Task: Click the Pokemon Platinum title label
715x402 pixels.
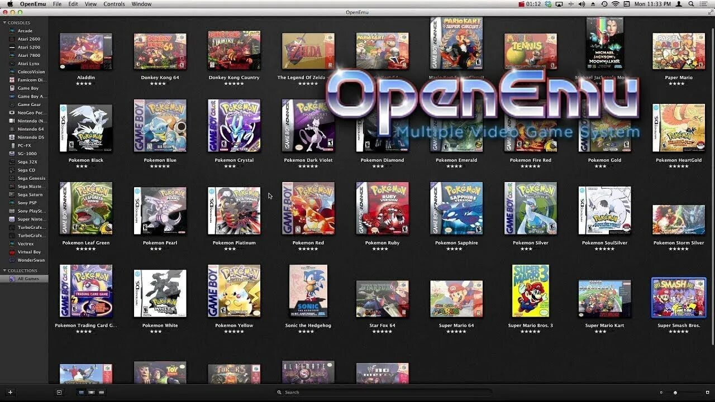Action: 234,243
